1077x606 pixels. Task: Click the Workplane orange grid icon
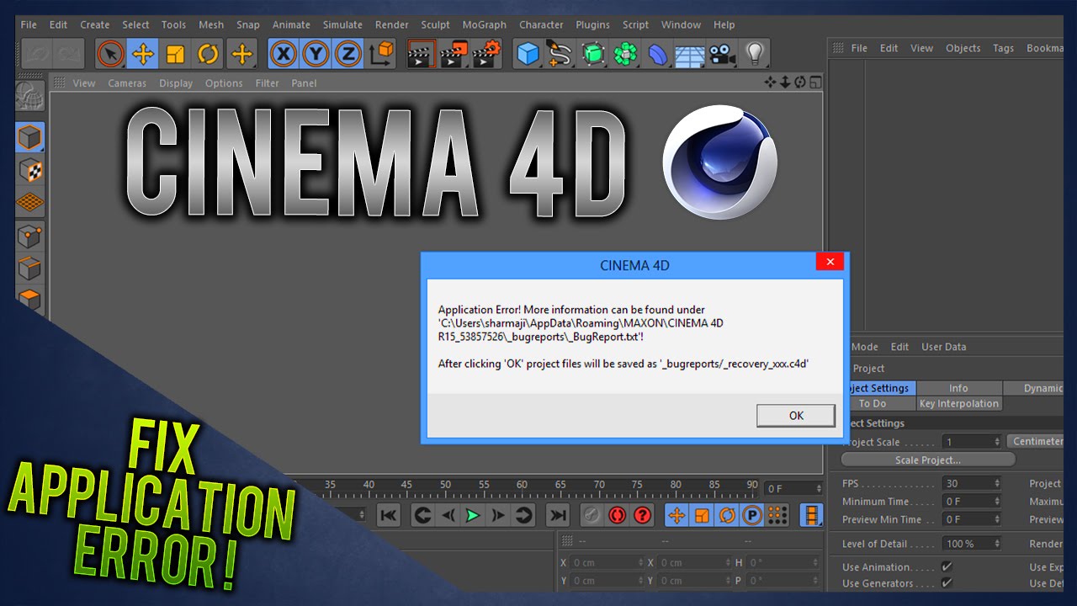pyautogui.click(x=29, y=203)
